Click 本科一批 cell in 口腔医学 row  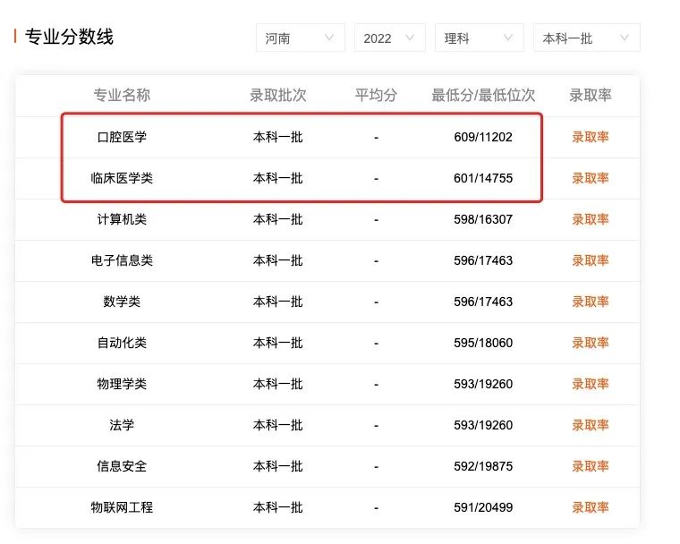[278, 137]
